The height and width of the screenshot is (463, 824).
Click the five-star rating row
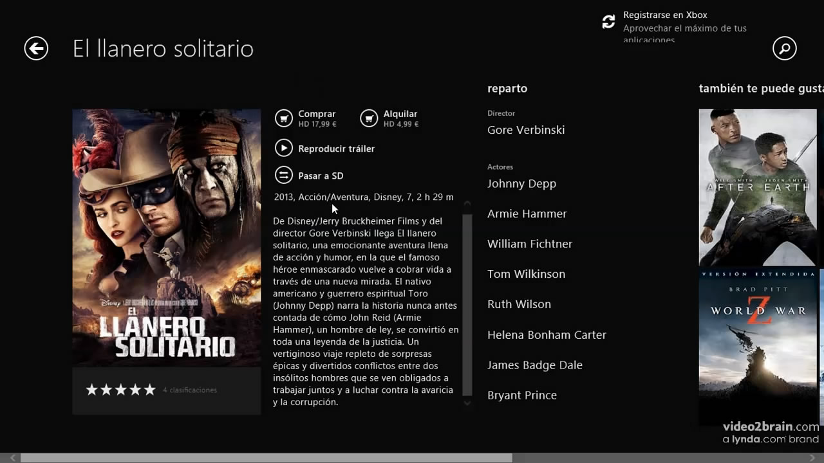121,390
